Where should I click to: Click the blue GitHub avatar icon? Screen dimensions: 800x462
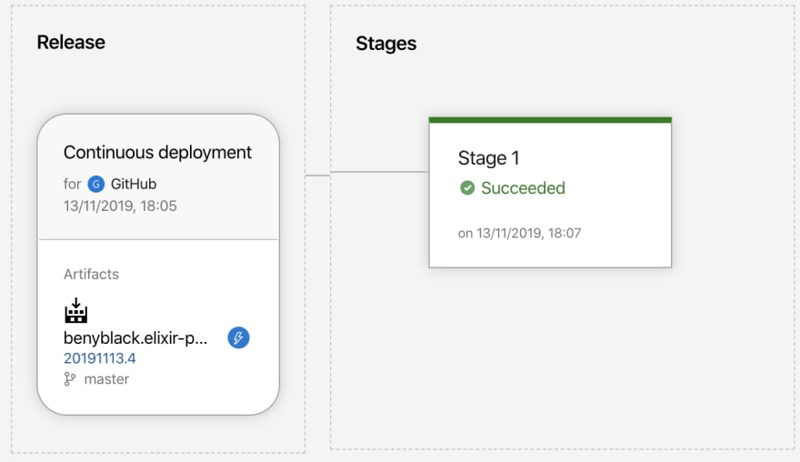point(96,184)
